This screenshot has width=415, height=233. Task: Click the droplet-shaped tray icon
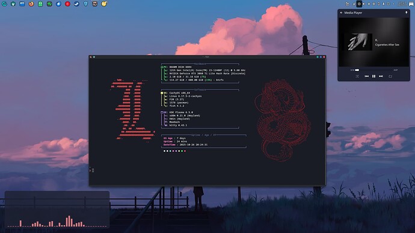[384, 4]
